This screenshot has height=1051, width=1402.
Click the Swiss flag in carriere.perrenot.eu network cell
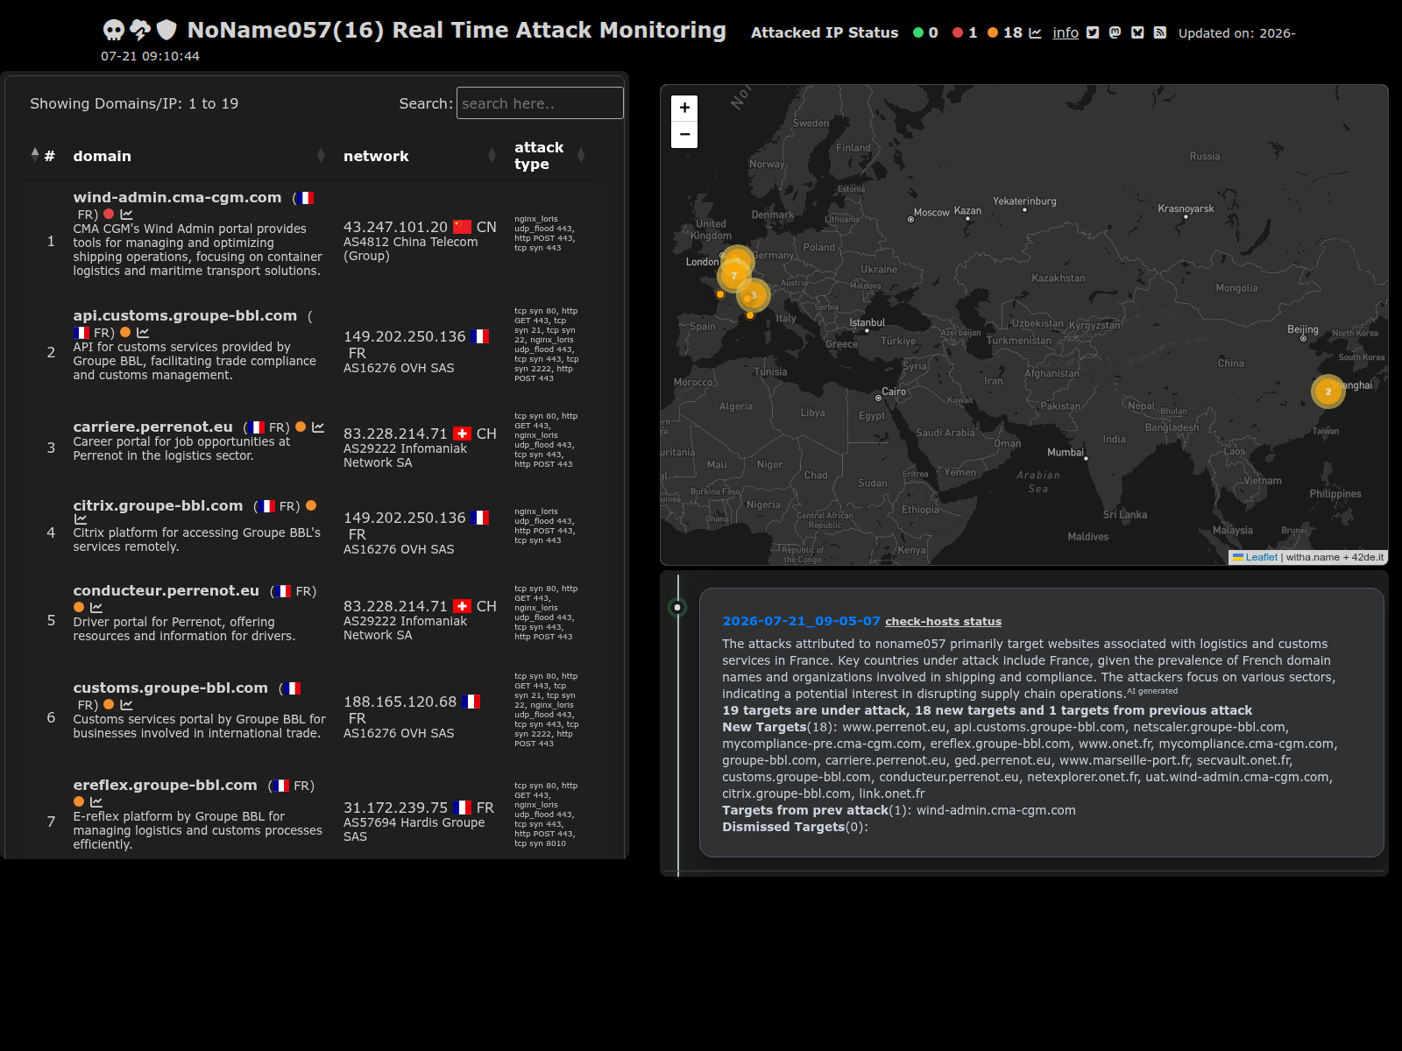point(463,434)
